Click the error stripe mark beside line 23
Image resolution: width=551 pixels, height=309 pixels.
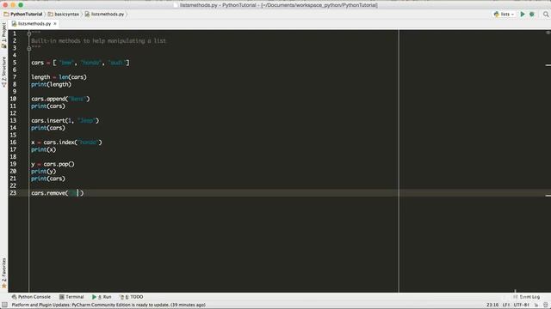tap(548, 195)
